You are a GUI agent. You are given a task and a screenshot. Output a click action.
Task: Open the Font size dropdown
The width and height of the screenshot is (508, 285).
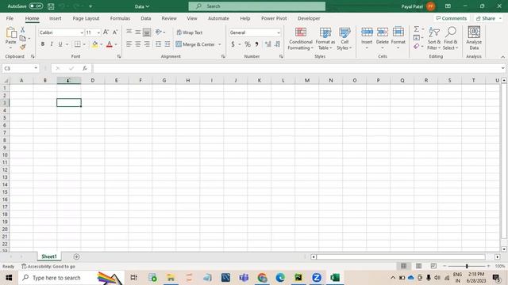(98, 32)
